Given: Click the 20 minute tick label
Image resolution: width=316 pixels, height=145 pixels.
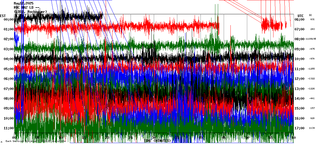Looking at the screenshot, I should click(x=107, y=138).
